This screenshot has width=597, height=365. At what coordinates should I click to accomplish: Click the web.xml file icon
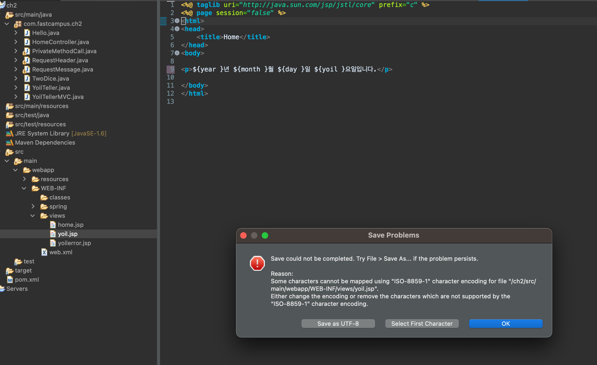click(x=44, y=252)
